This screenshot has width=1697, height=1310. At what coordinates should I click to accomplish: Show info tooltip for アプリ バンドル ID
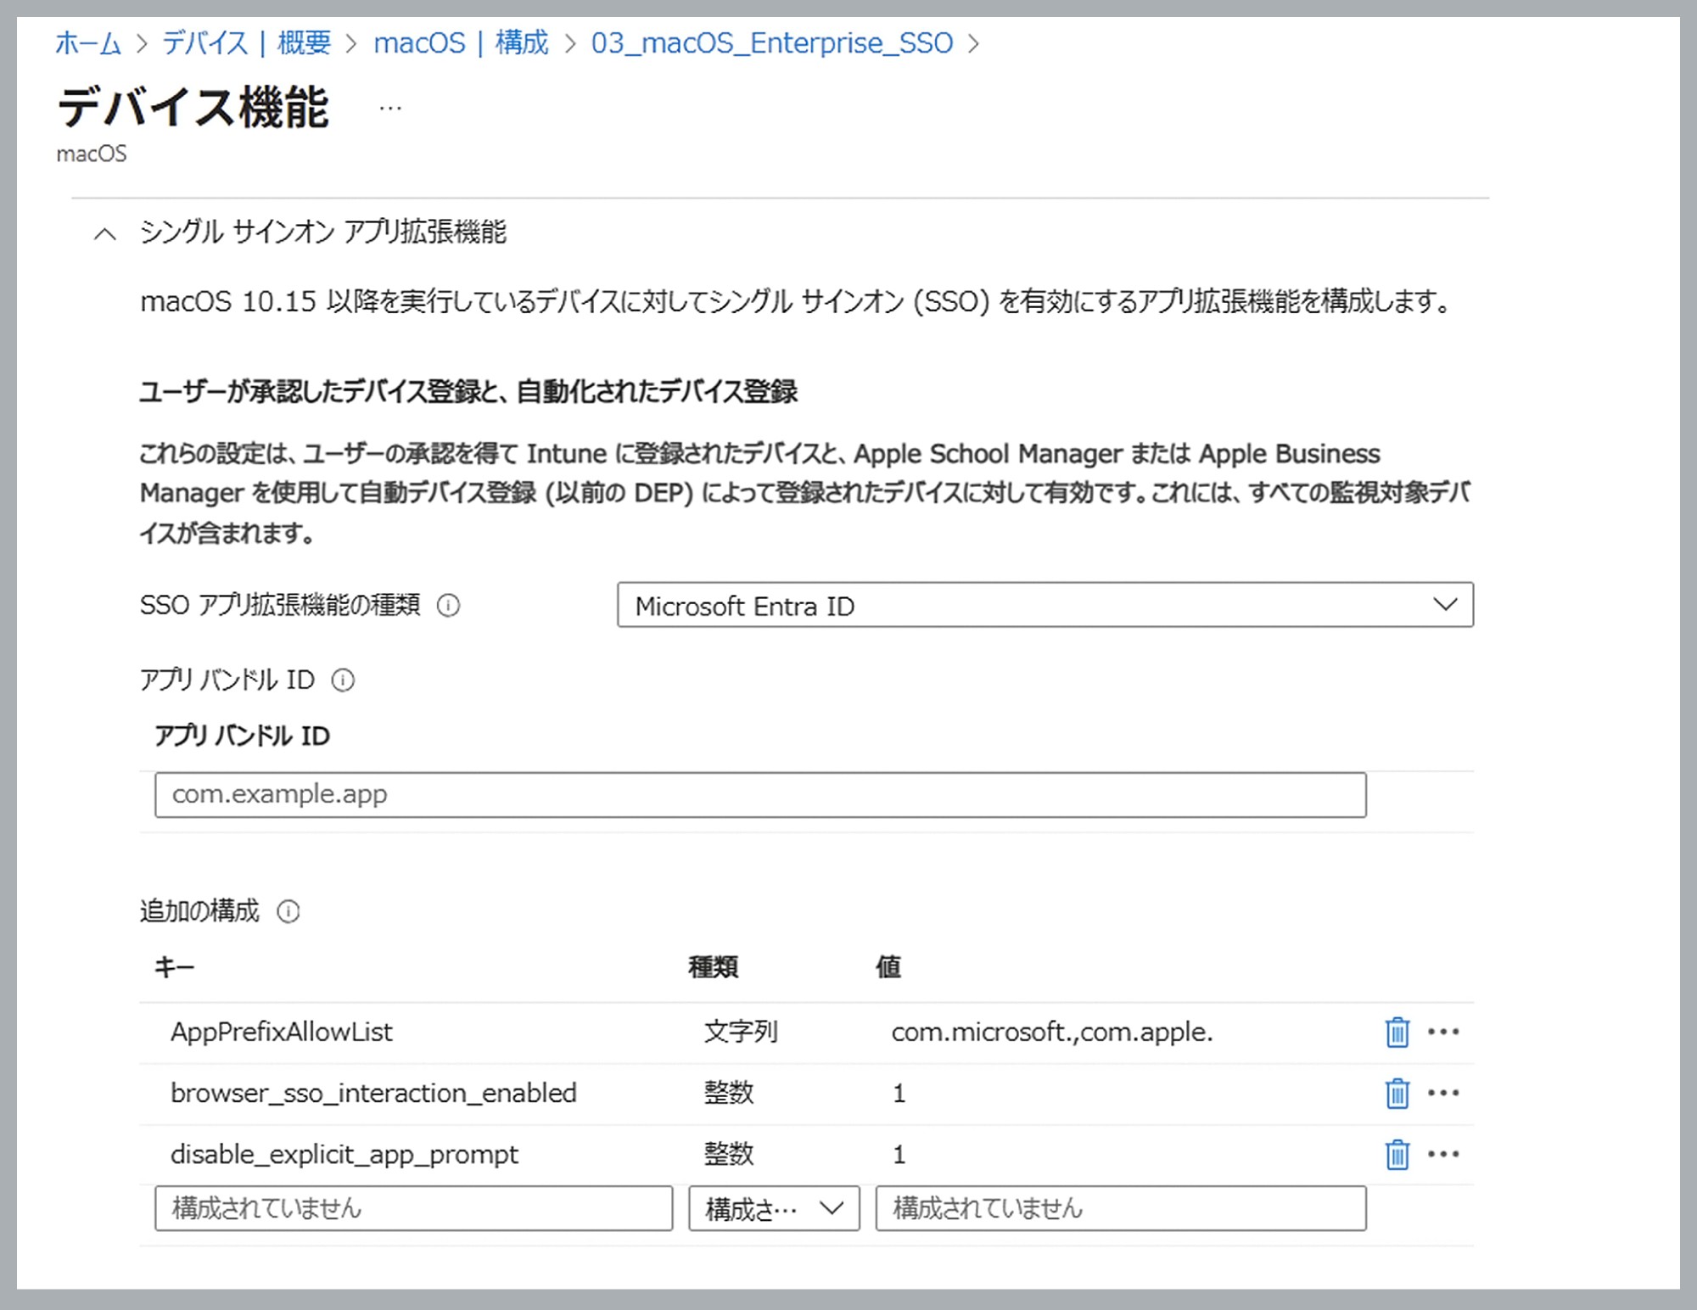[x=342, y=680]
